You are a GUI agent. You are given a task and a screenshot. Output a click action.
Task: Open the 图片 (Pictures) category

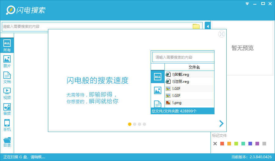point(7,61)
